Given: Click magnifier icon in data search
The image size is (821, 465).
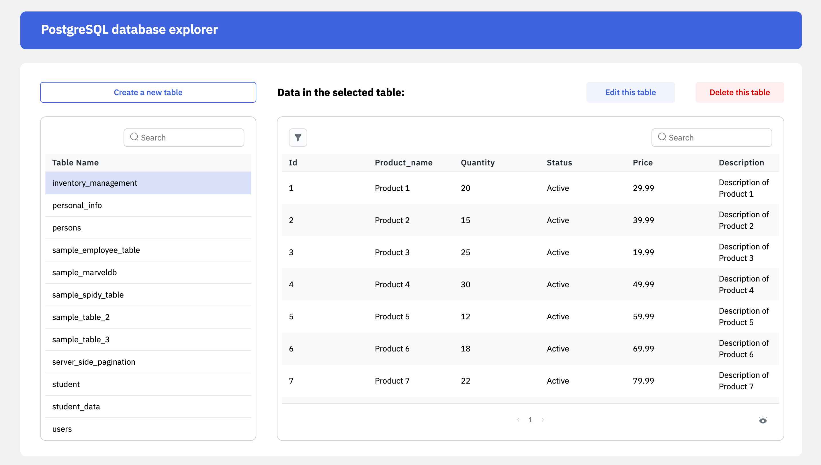Looking at the screenshot, I should 662,137.
